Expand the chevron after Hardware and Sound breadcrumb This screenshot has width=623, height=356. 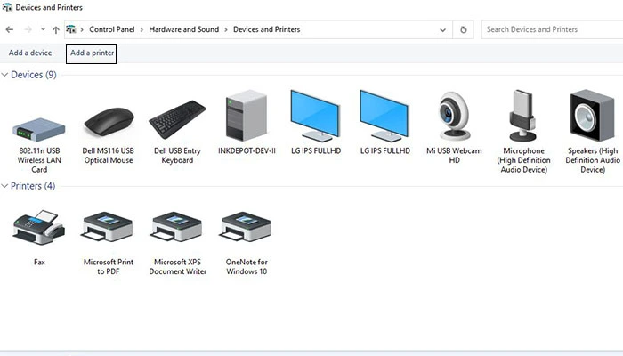[x=226, y=29]
